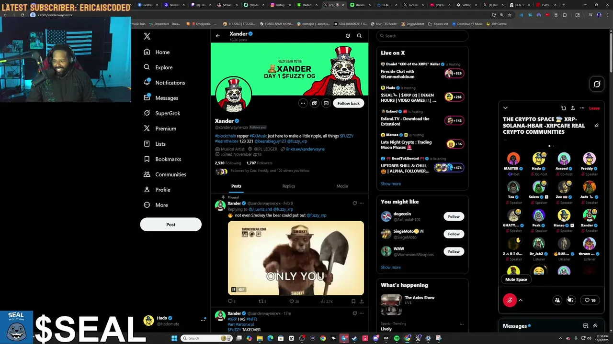Viewport: 613px width, 344px height.
Task: Open the Profile icon in the sidebar
Action: coord(147,190)
